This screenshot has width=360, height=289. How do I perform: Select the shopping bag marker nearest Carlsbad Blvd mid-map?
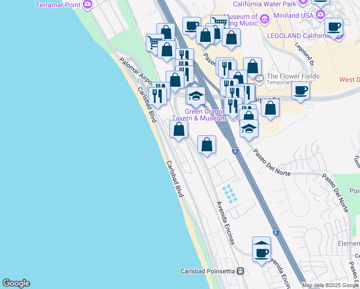pos(179,130)
